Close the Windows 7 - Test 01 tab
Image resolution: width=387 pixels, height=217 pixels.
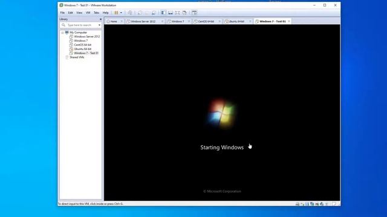coord(289,22)
